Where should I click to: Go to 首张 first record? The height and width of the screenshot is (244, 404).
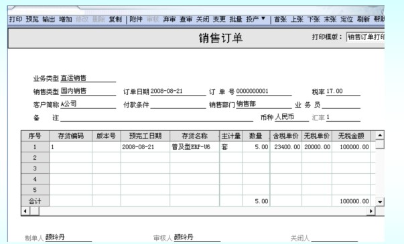point(280,19)
